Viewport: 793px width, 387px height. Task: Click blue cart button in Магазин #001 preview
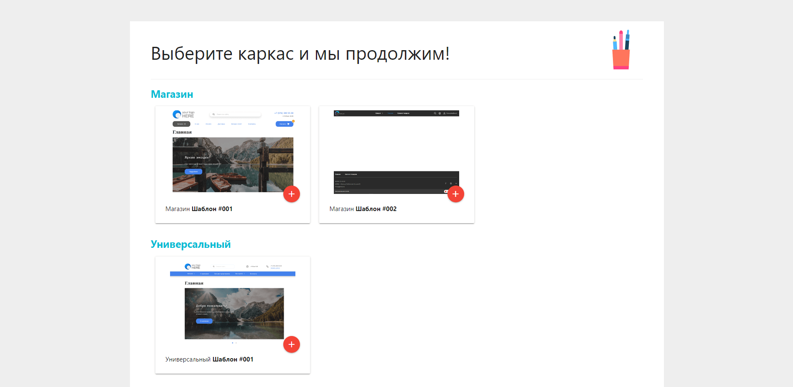pos(284,124)
